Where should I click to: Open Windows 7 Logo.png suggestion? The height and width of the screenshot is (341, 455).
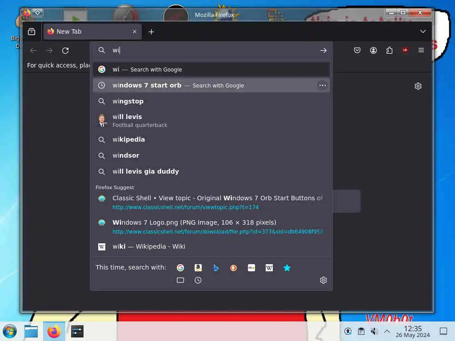(x=211, y=226)
